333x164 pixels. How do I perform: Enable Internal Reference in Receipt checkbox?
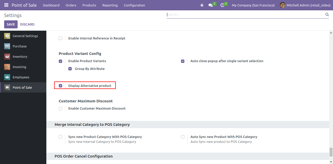pos(60,38)
